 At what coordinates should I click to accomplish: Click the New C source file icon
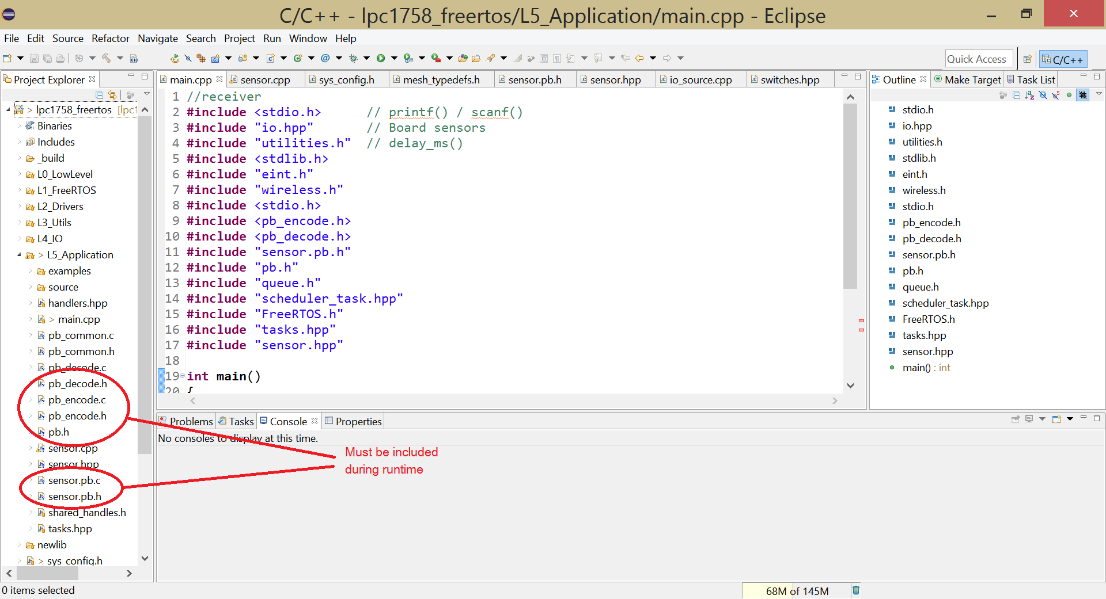(x=271, y=58)
